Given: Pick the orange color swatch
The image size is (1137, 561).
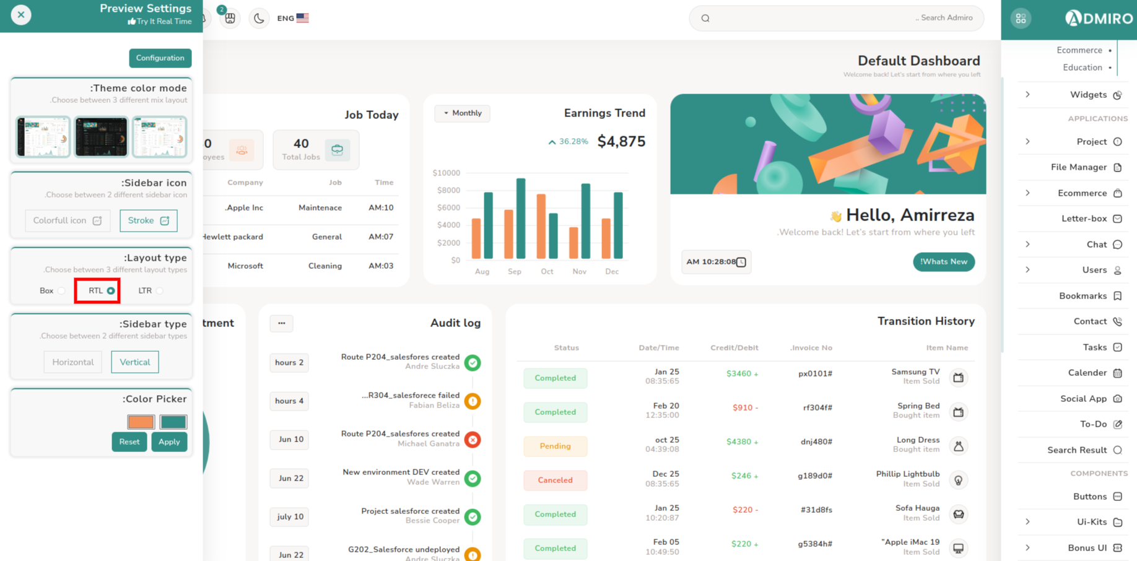Looking at the screenshot, I should pyautogui.click(x=141, y=422).
